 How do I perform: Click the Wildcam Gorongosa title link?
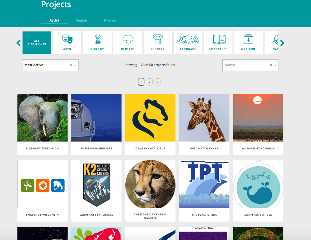coord(258,148)
